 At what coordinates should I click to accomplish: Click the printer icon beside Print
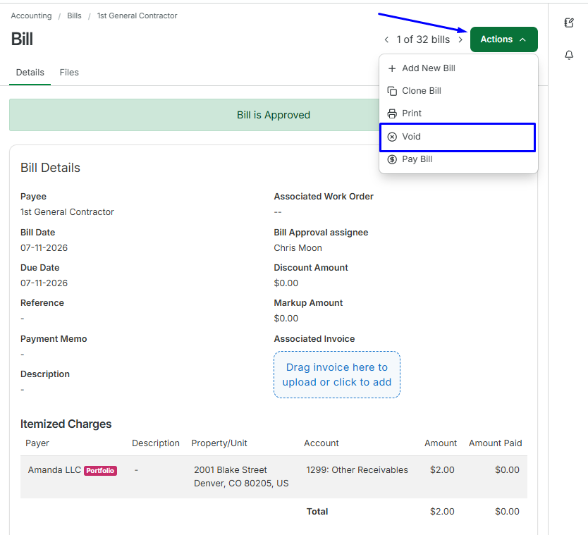(392, 113)
